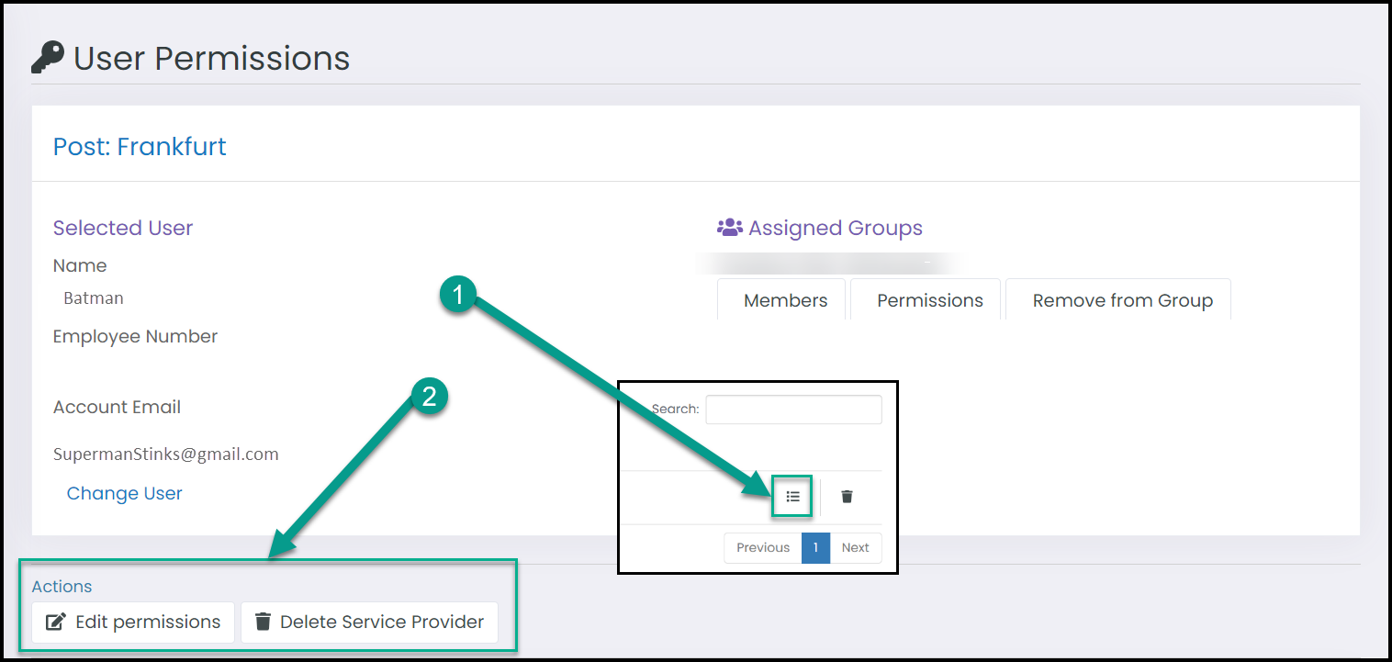Click the key icon beside User Permissions
Screen dimensions: 1392x662
48,58
